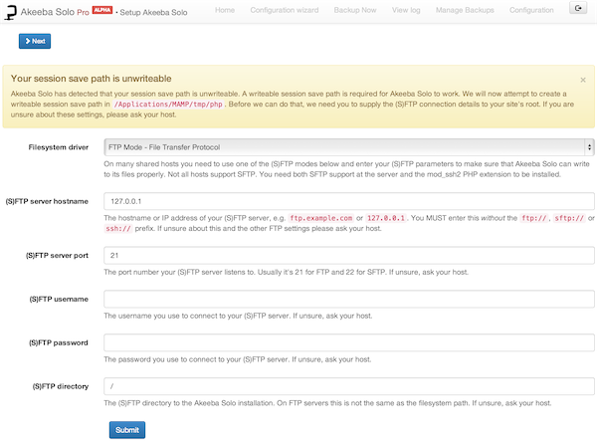Click the ftp.example.com example text
This screenshot has height=443, width=597.
[x=321, y=218]
